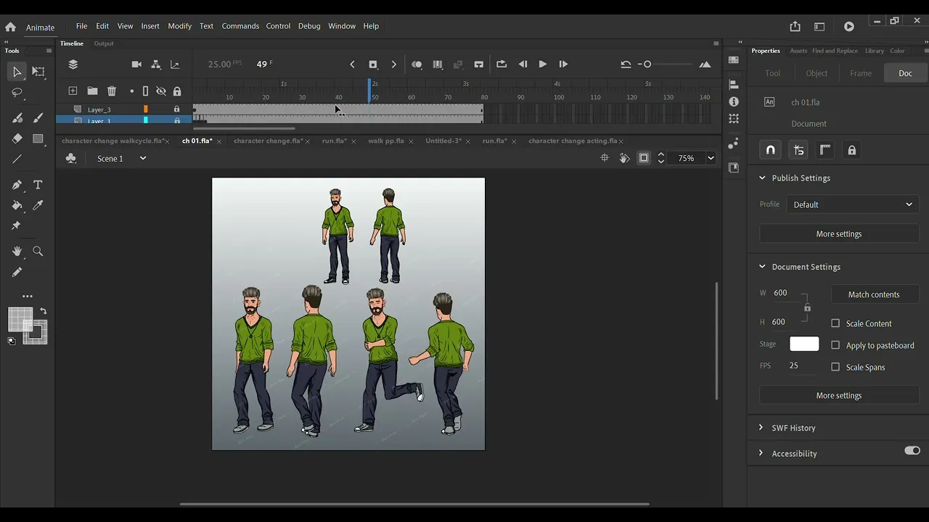
Task: Open the Stage color swatch
Action: 803,344
